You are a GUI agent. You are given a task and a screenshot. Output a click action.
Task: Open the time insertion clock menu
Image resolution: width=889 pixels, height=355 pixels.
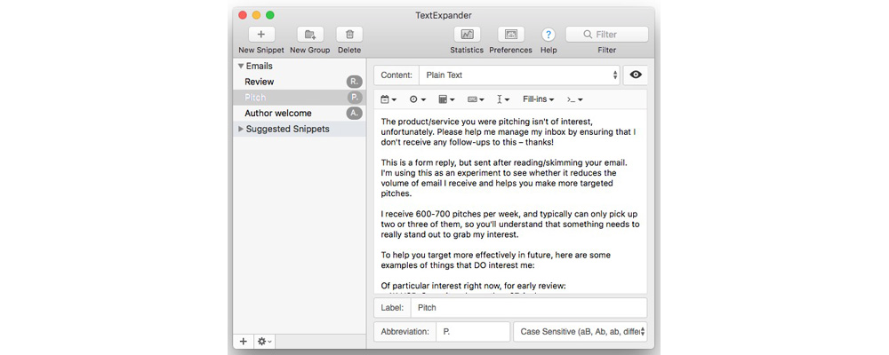pyautogui.click(x=417, y=99)
